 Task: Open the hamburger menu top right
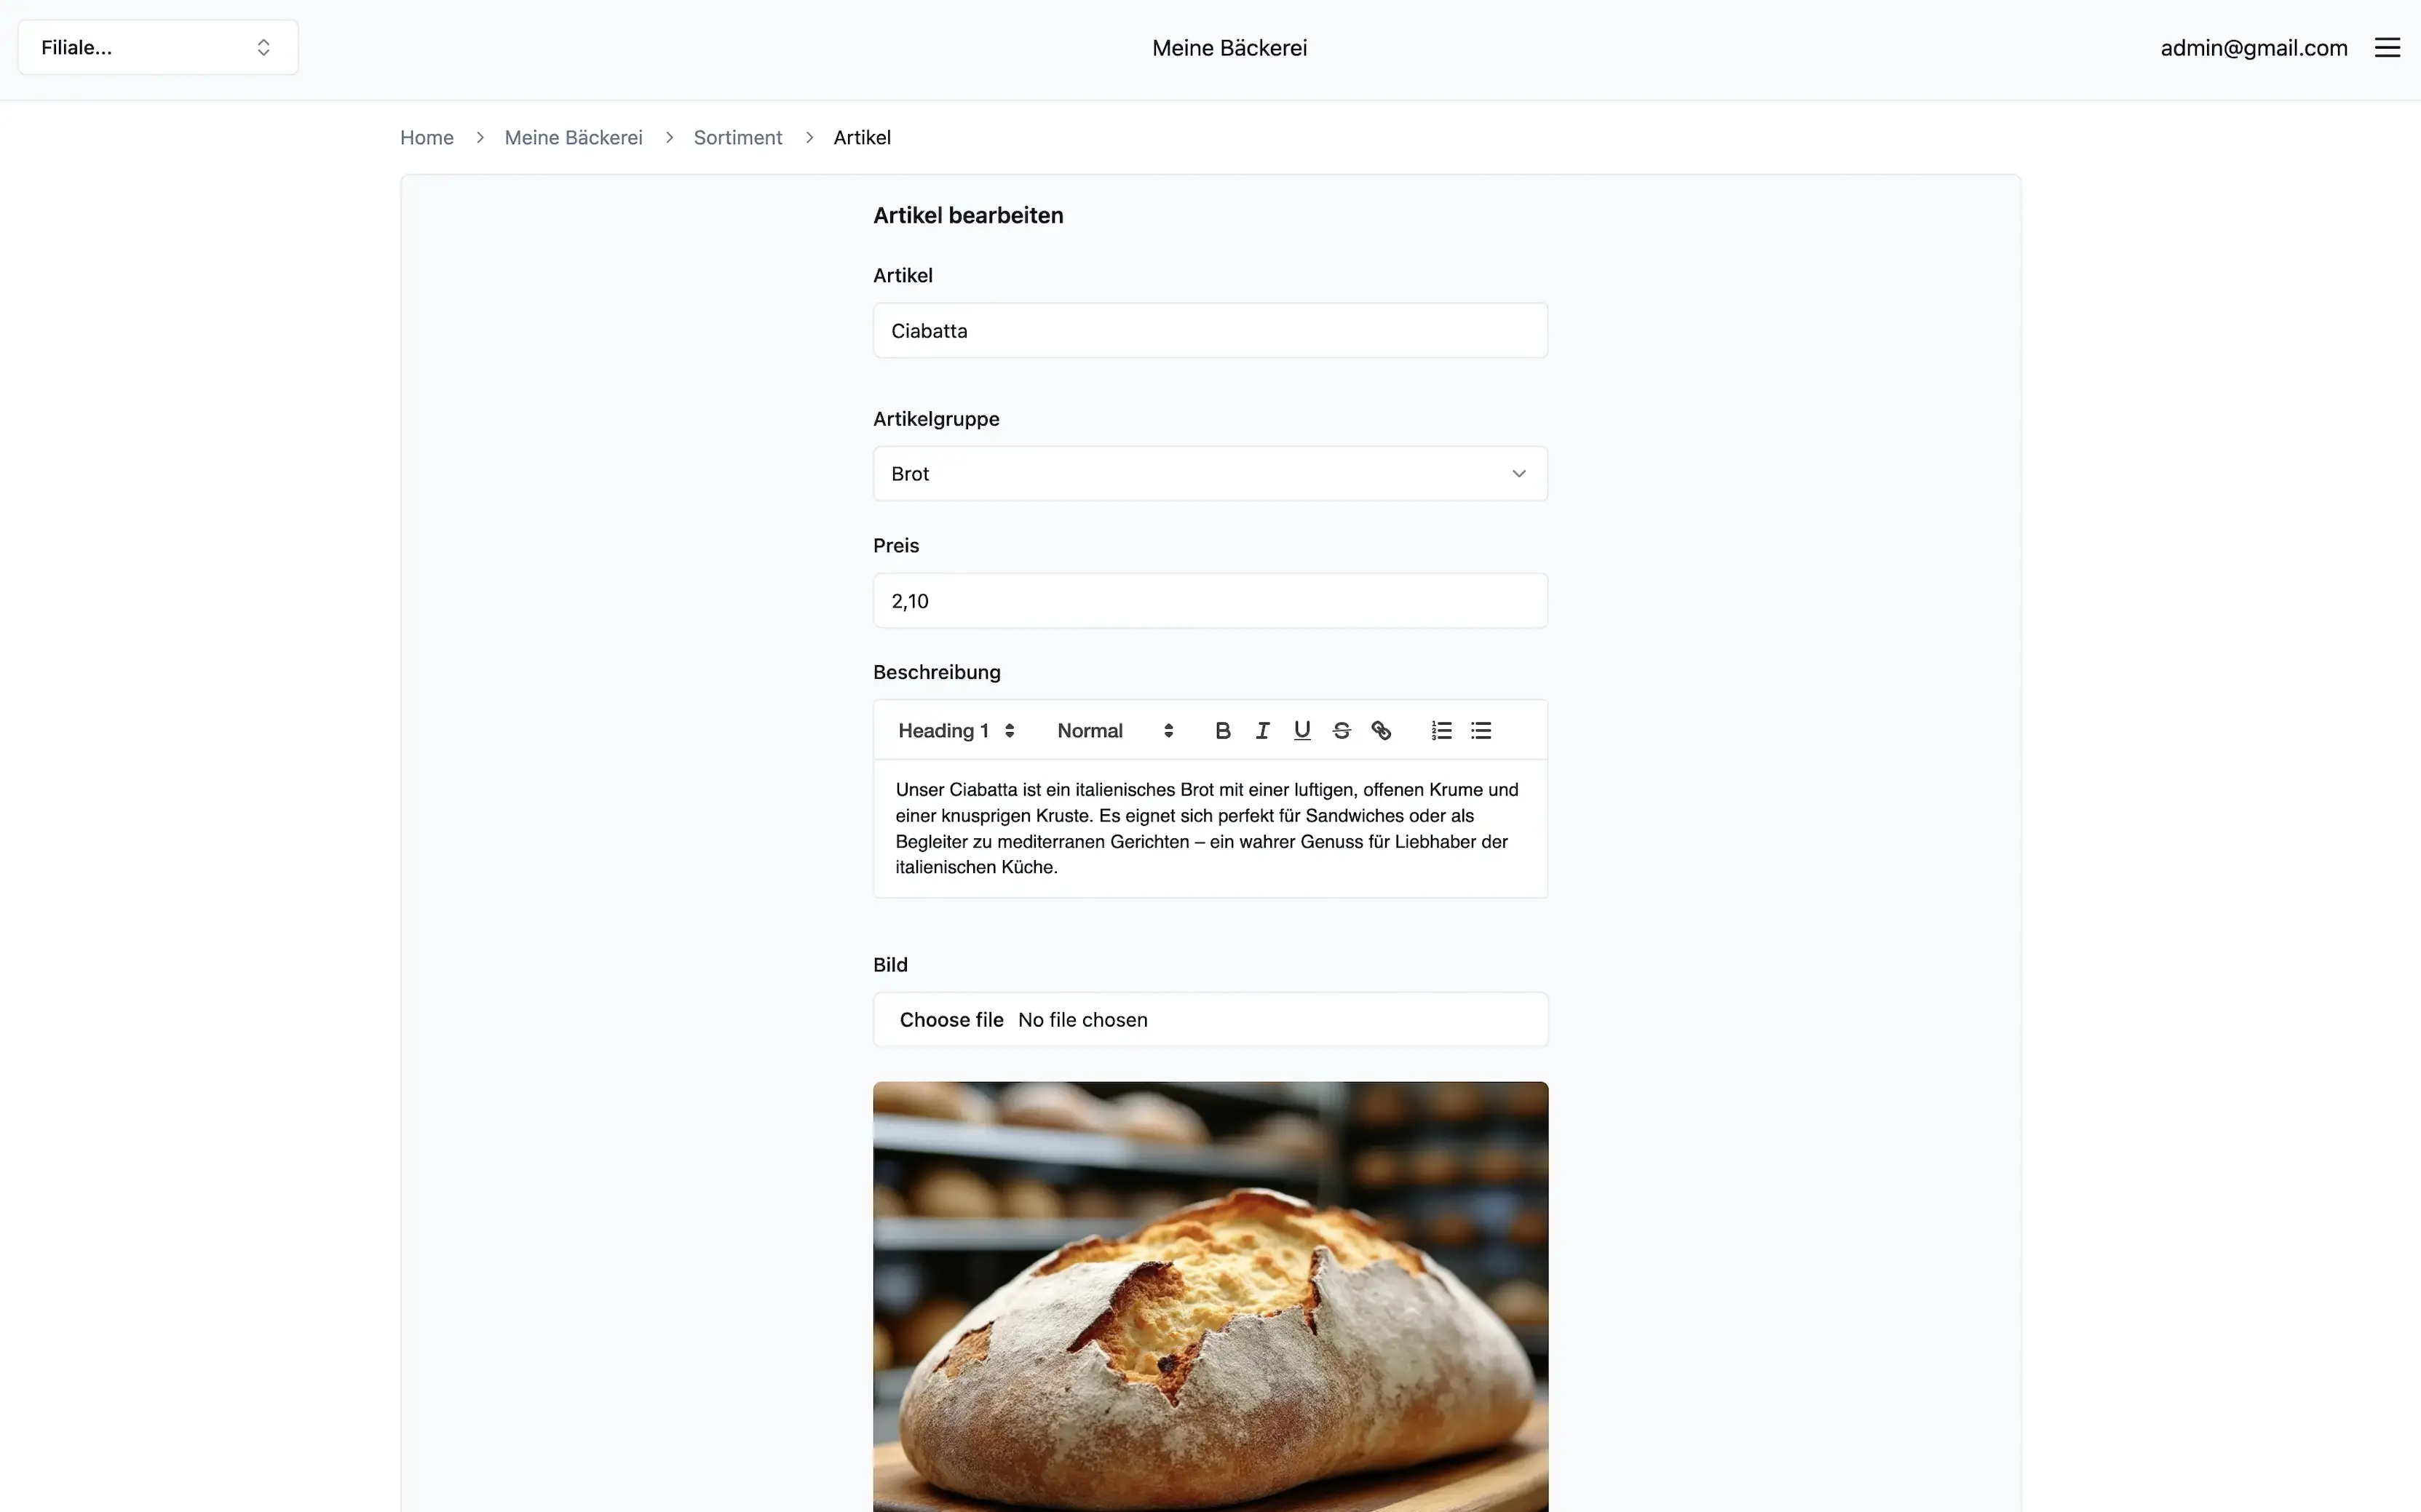[x=2388, y=47]
